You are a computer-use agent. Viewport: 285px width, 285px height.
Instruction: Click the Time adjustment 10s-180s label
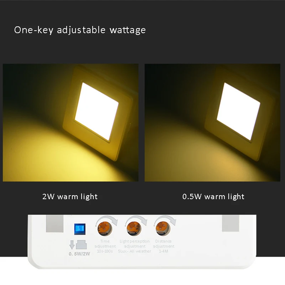coord(105,246)
